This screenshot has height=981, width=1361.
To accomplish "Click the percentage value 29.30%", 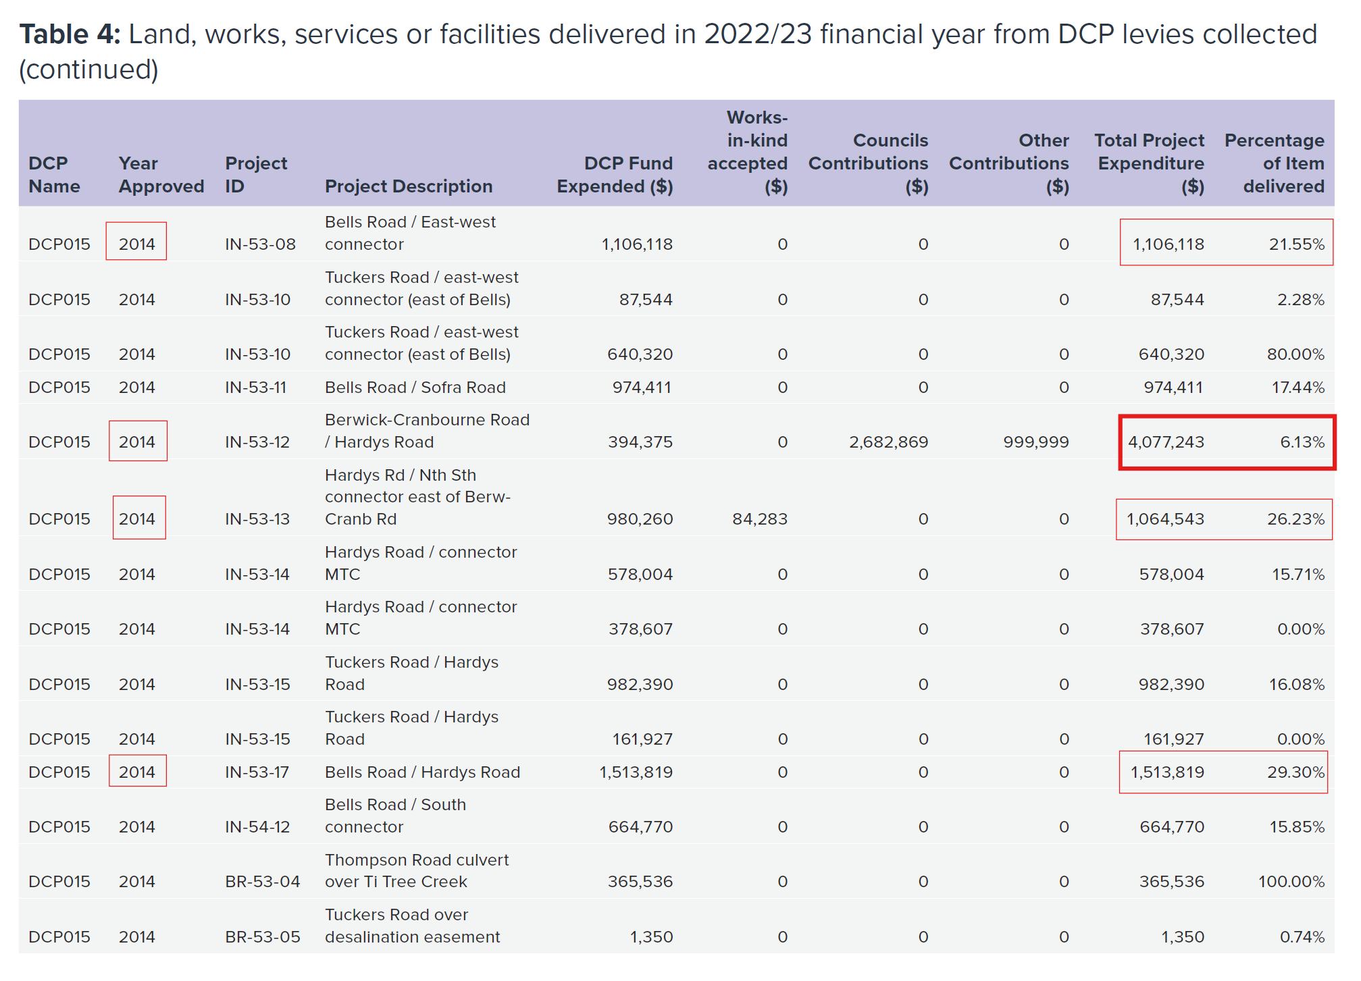I will pyautogui.click(x=1295, y=772).
